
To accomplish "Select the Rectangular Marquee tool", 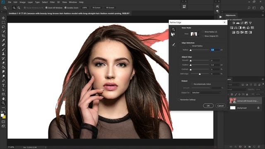I will [3, 22].
